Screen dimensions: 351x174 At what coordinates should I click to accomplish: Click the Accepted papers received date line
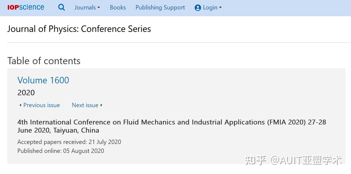pos(69,142)
